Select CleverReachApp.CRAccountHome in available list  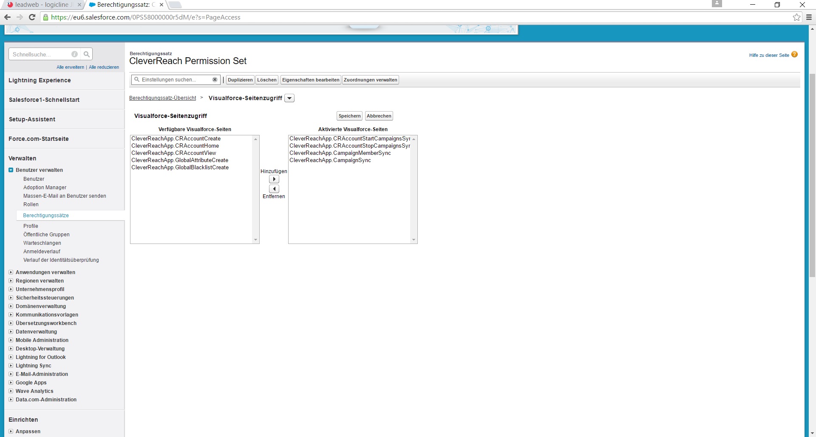coord(175,146)
